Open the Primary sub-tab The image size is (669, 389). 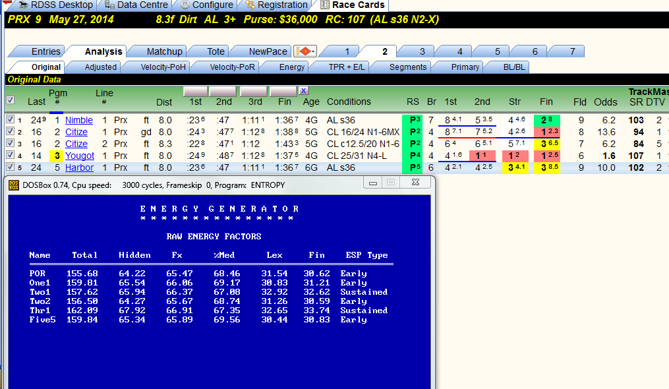(x=458, y=67)
